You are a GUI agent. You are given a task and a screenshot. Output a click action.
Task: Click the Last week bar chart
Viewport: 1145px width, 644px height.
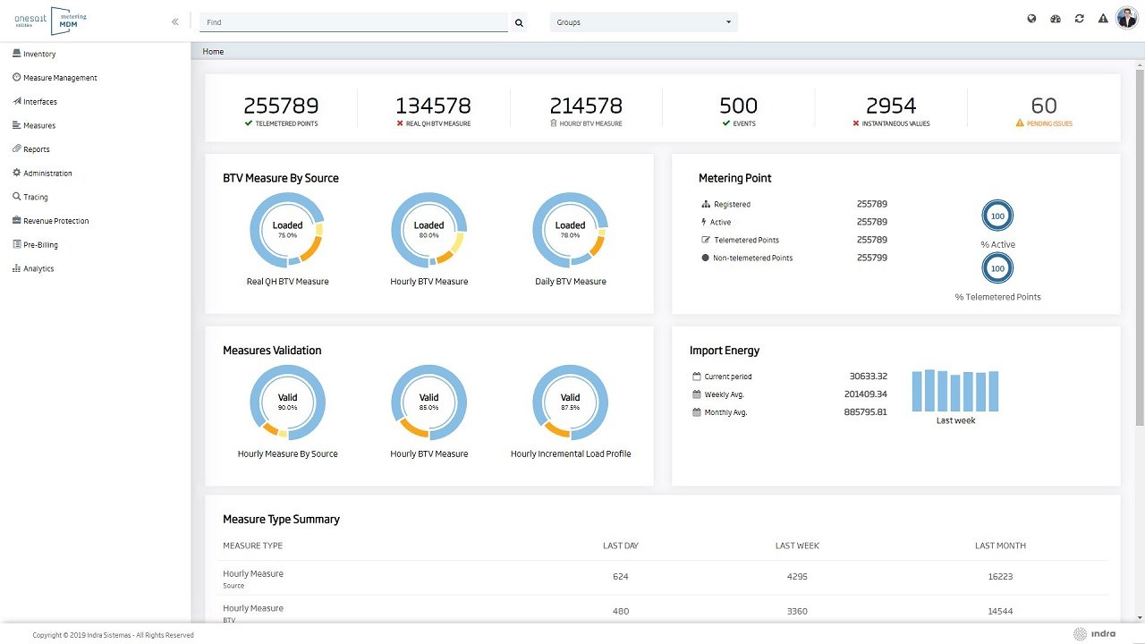pyautogui.click(x=955, y=390)
